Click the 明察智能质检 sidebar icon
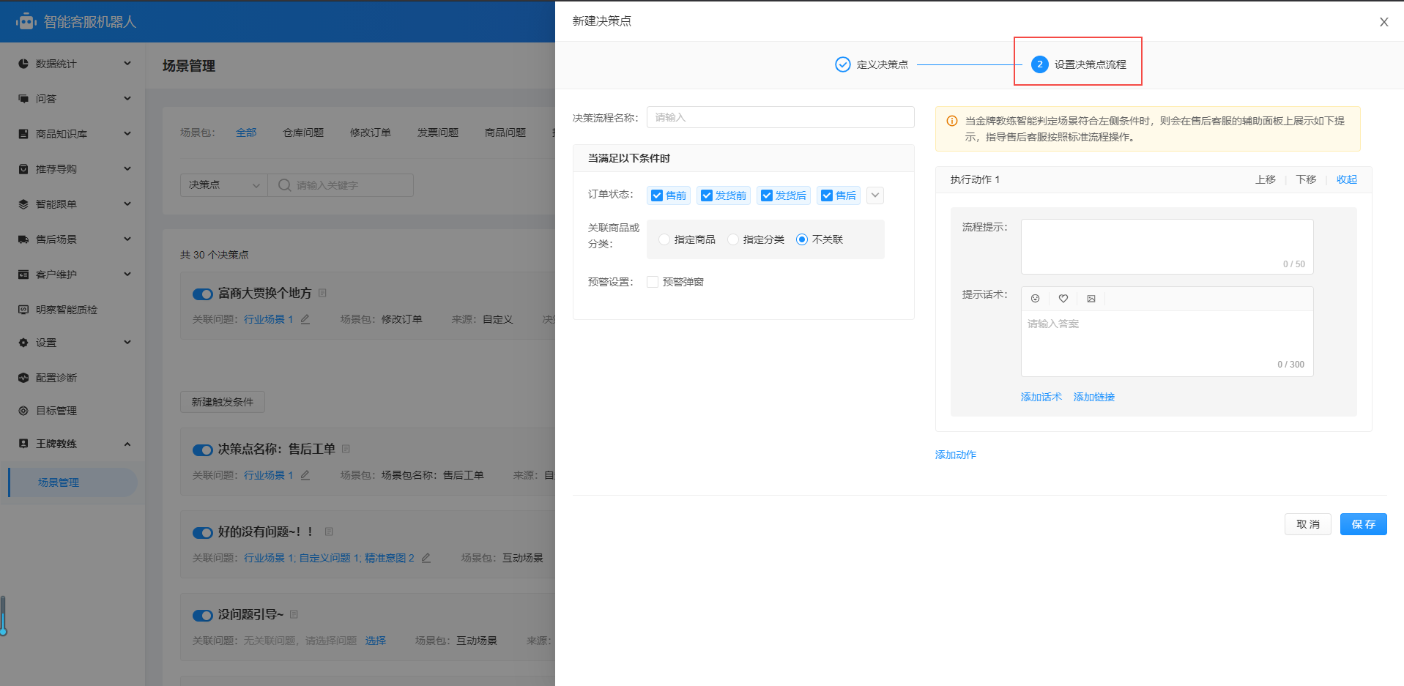This screenshot has width=1404, height=686. [x=23, y=310]
